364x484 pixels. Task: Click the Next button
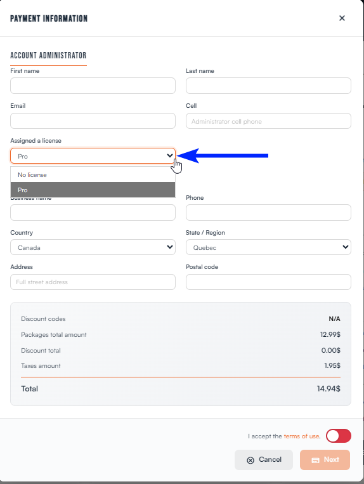[x=325, y=460]
